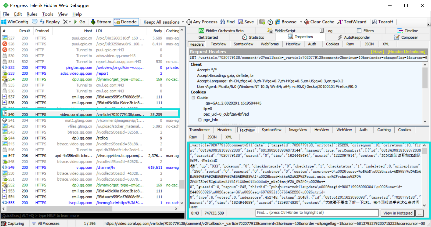Open Find sessions dialog
This screenshot has width=431, height=227.
click(227, 22)
